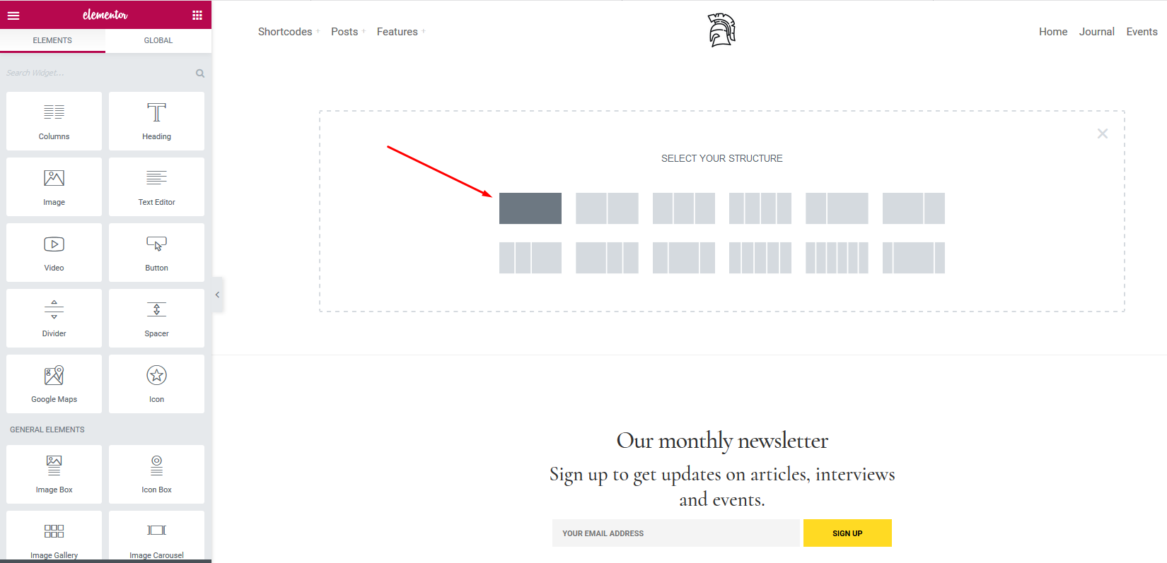Screen dimensions: 1167x563
Task: Pick the Video widget
Action: [54, 252]
